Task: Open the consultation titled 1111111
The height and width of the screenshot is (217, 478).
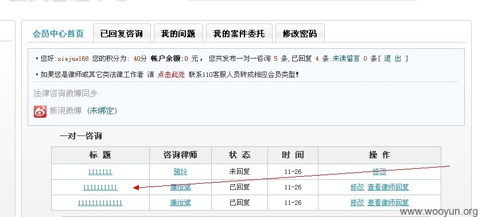Action: click(x=100, y=172)
